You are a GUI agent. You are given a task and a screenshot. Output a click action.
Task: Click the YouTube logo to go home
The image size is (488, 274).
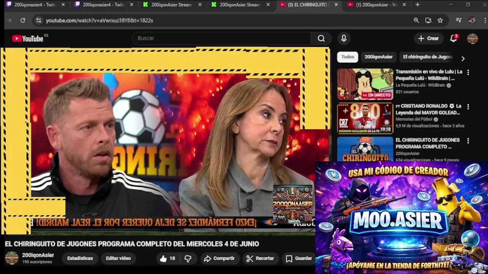pos(27,38)
